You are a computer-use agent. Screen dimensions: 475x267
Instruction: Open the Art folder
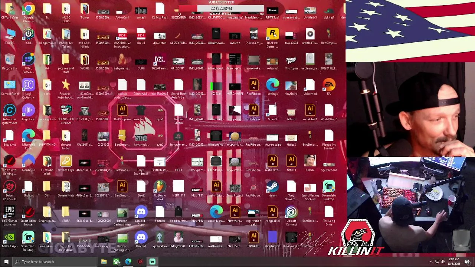tap(47, 62)
